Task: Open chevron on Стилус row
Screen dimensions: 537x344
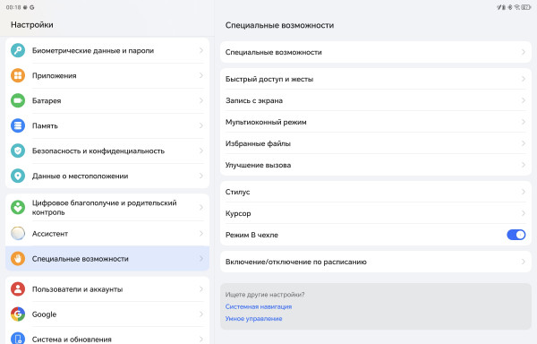Action: (524, 192)
